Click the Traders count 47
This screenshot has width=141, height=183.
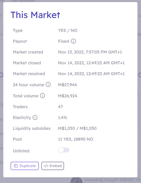coord(60,107)
